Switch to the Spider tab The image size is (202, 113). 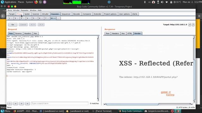pos(27,14)
